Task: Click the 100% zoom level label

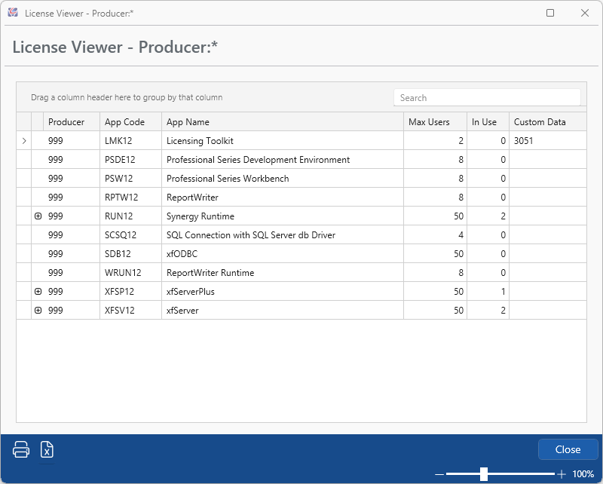Action: (583, 474)
